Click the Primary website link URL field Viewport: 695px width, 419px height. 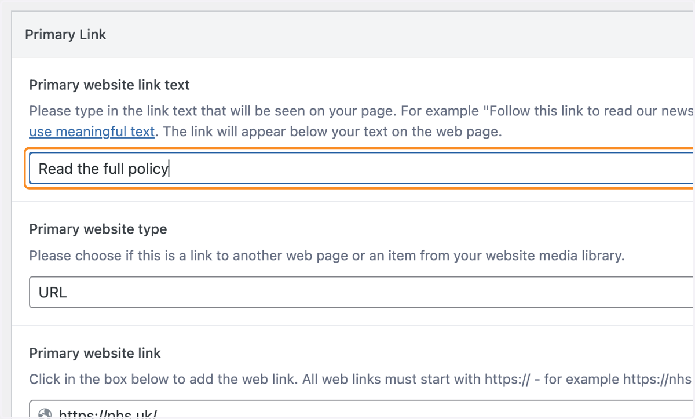tap(361, 409)
